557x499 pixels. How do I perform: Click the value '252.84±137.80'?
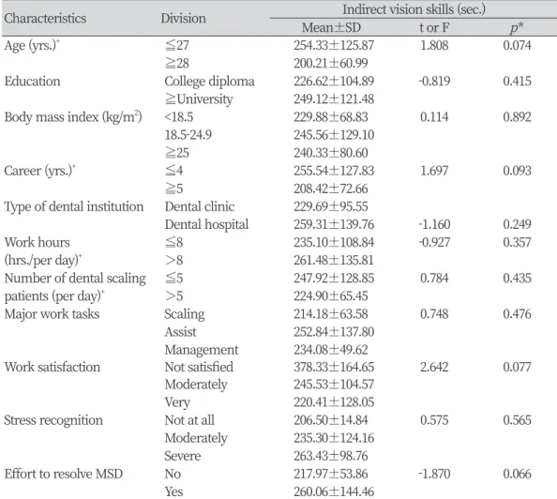click(334, 332)
